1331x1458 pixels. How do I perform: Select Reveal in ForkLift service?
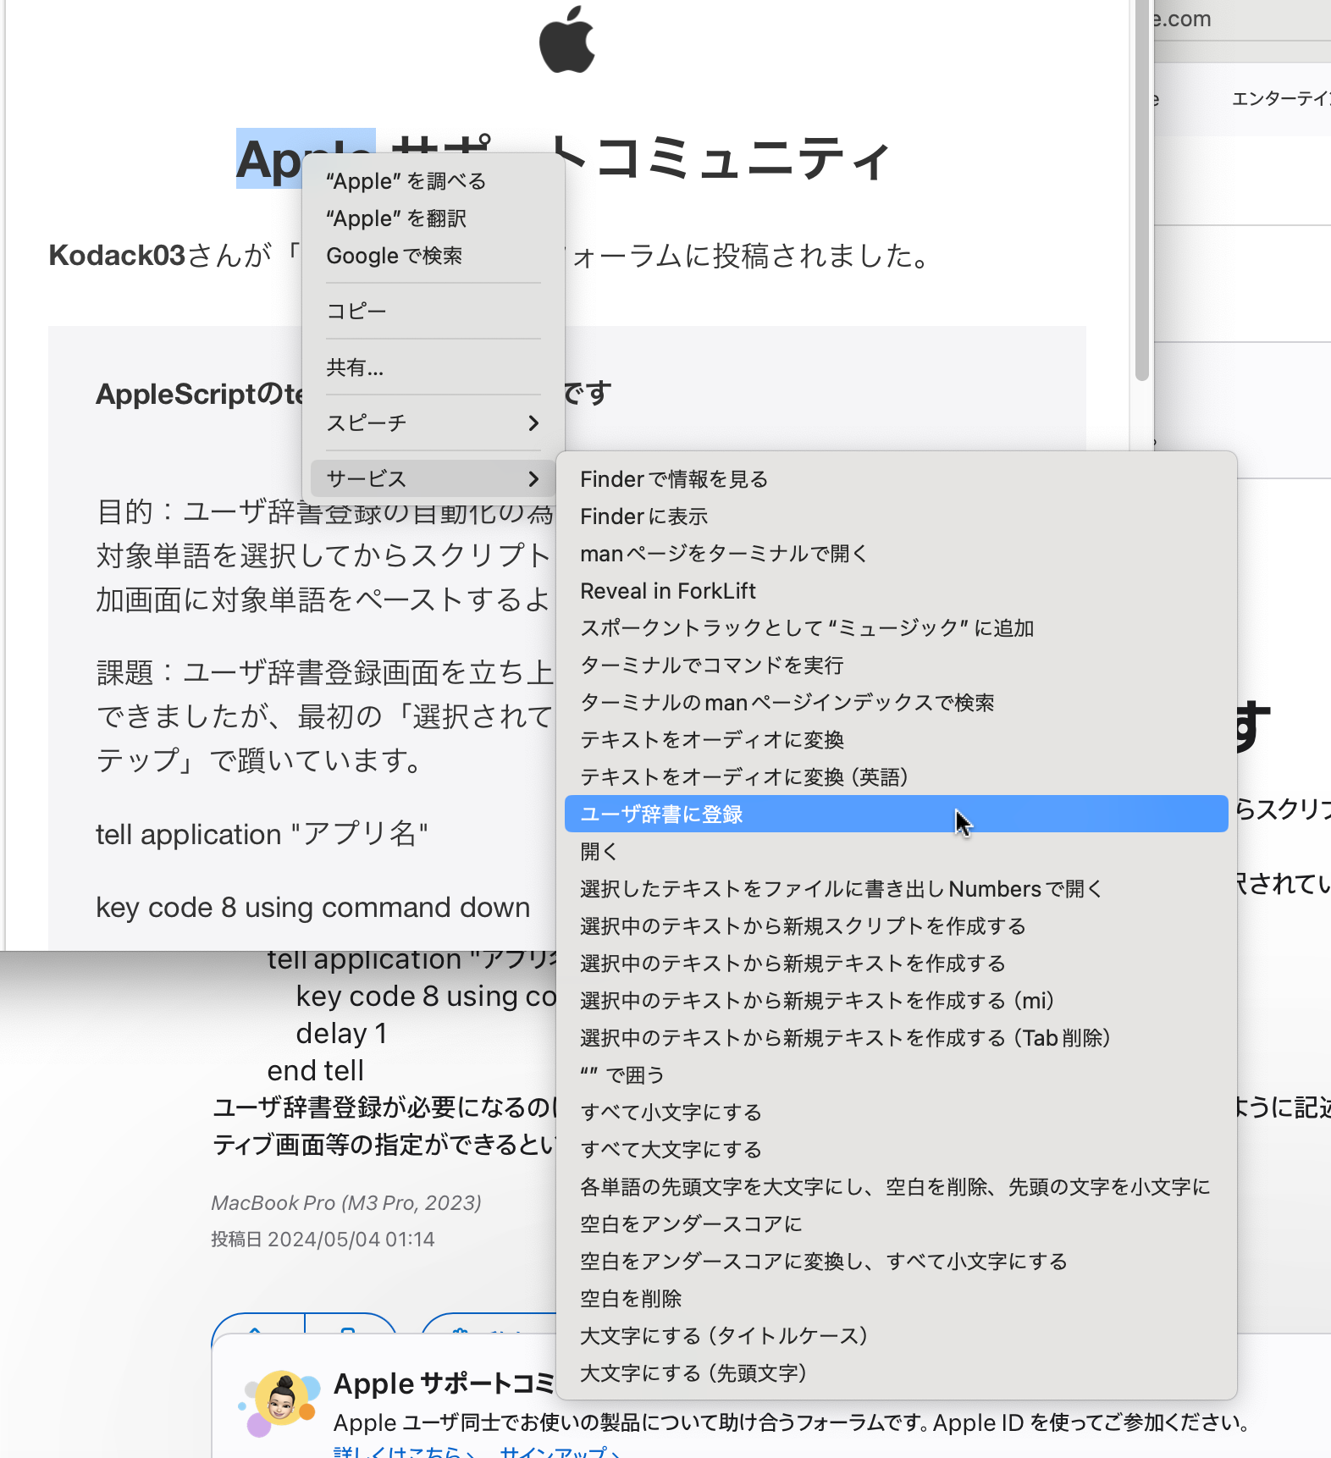point(897,591)
